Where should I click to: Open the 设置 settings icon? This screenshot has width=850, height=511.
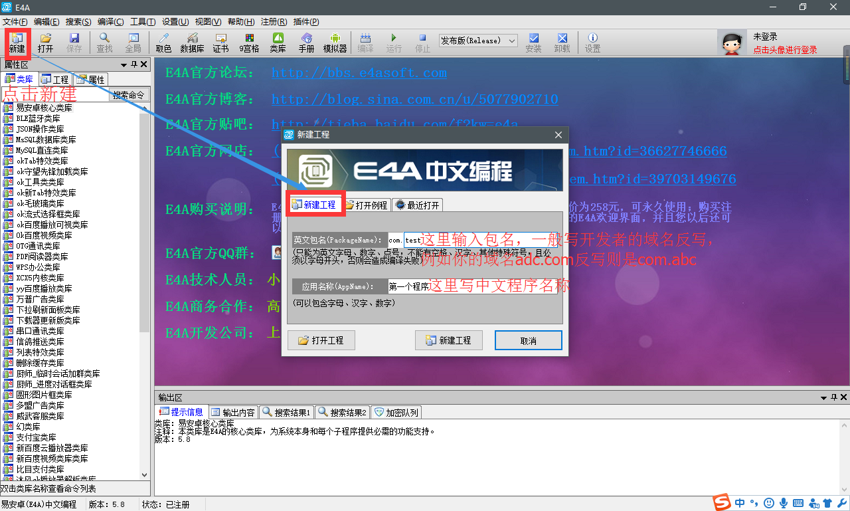pos(592,43)
